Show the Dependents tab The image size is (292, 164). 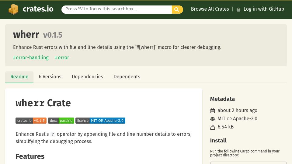[x=127, y=77]
